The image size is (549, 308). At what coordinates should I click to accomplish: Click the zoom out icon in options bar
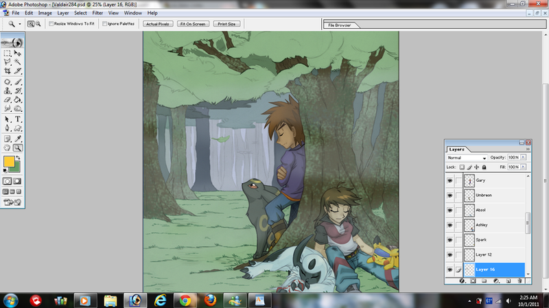[x=38, y=24]
